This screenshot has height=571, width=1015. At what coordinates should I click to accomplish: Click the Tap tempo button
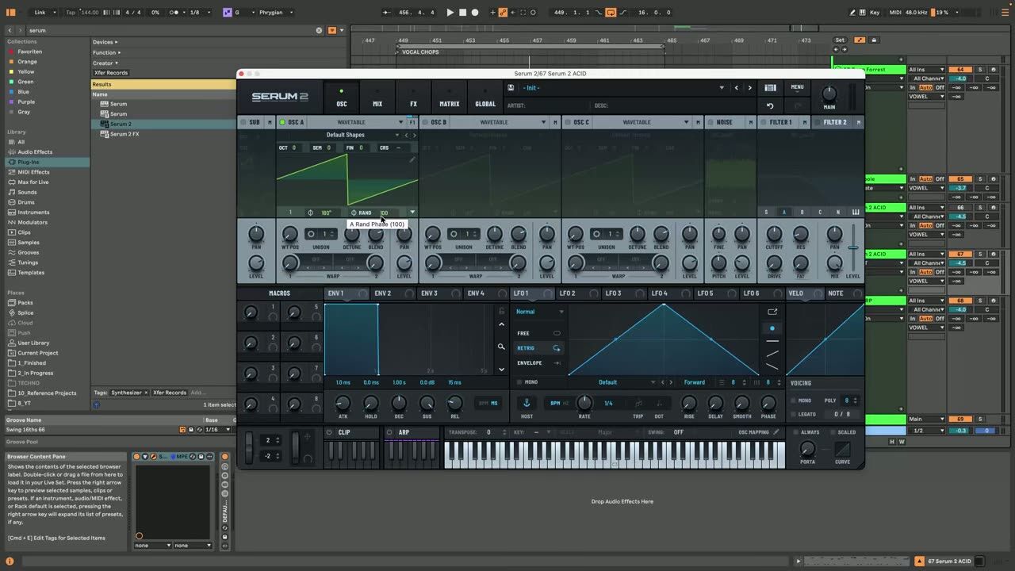(71, 13)
